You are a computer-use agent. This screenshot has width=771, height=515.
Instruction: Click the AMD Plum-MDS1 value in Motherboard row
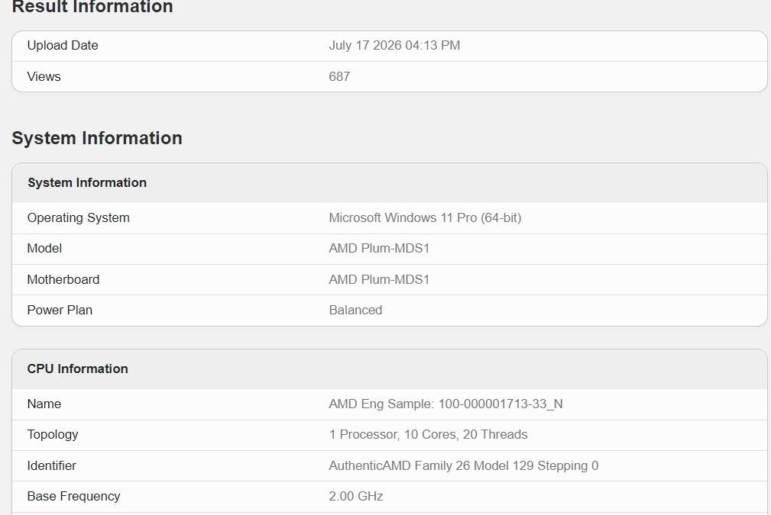click(379, 279)
